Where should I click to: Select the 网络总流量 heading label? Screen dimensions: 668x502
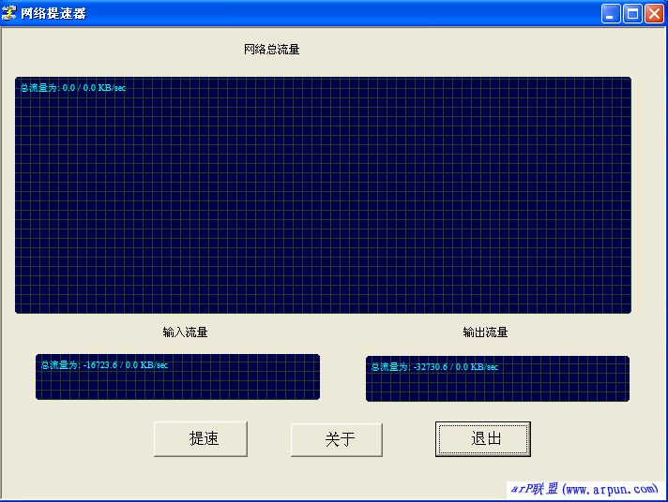[x=272, y=50]
